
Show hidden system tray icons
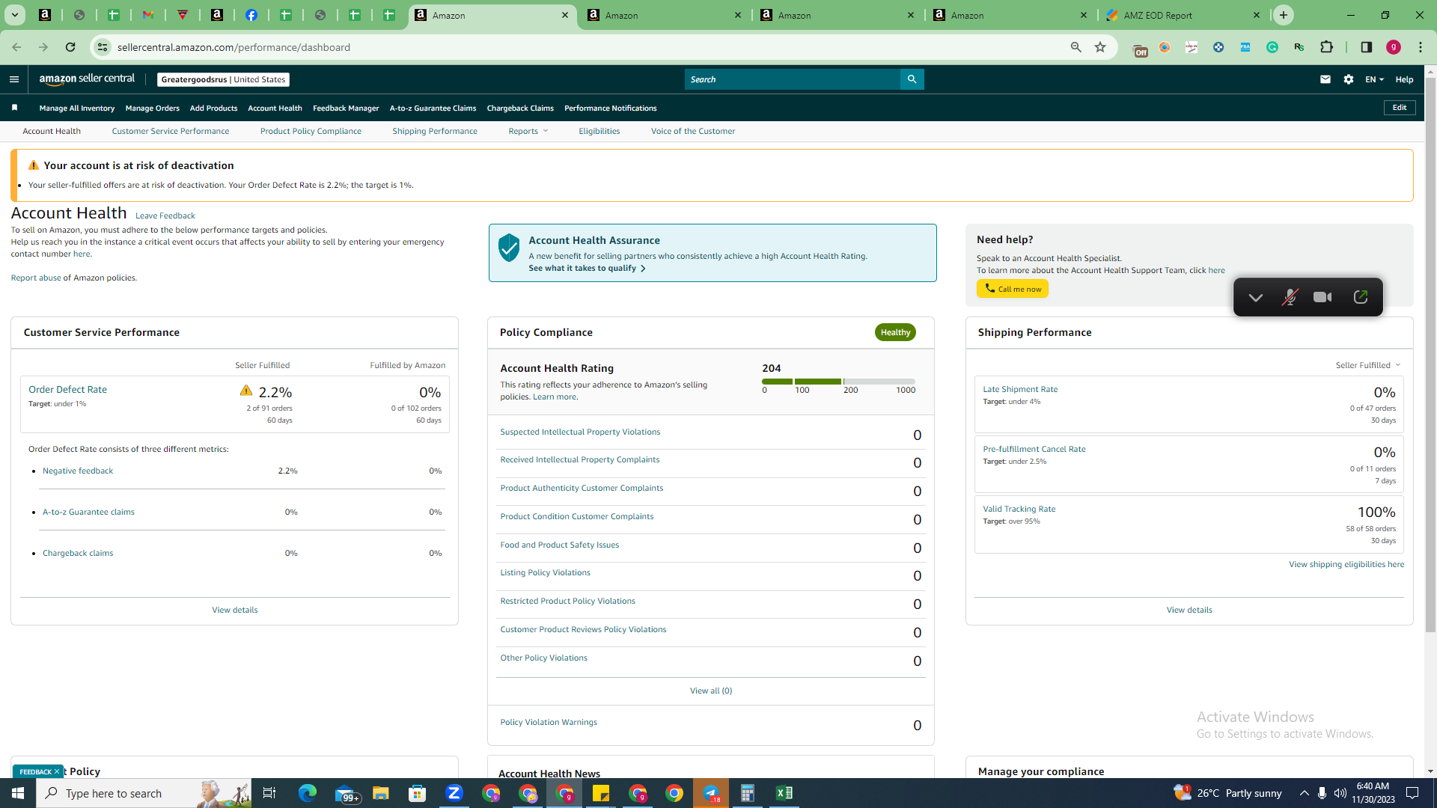[1305, 793]
